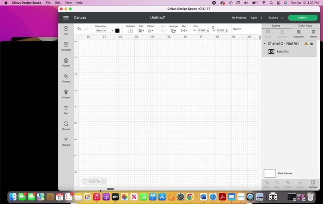Open the Upload tool

tap(66, 141)
